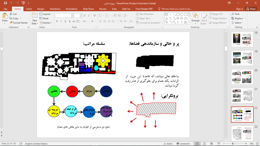The image size is (260, 146).
Task: Toggle Normal view button in status bar
Action: click(198, 144)
